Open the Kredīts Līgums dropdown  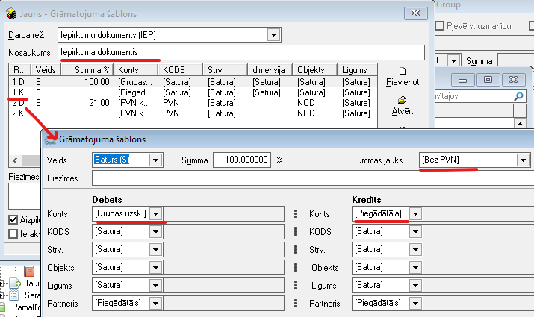[415, 285]
